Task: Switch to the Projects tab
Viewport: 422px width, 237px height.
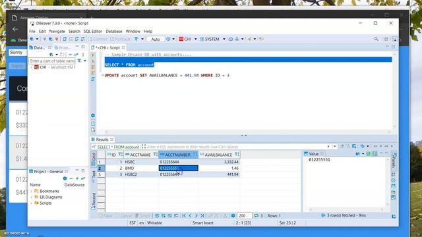Action: click(63, 47)
